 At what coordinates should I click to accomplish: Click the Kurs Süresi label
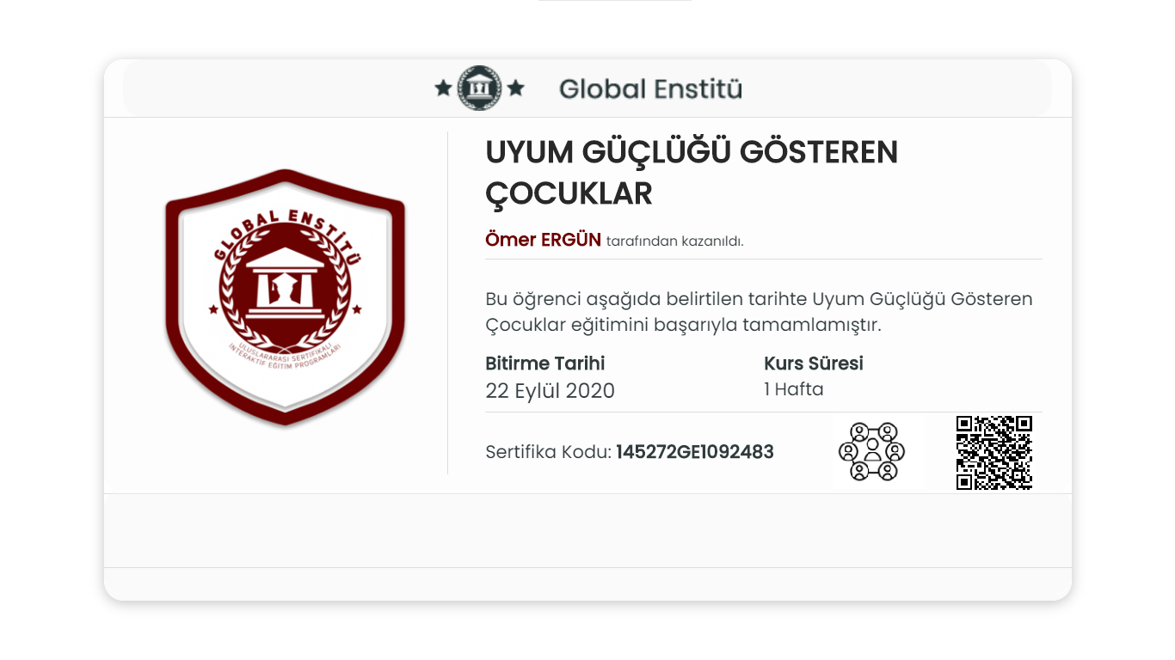click(814, 364)
